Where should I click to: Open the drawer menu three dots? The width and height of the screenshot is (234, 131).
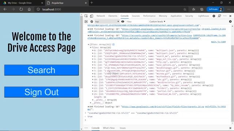(x=86, y=128)
